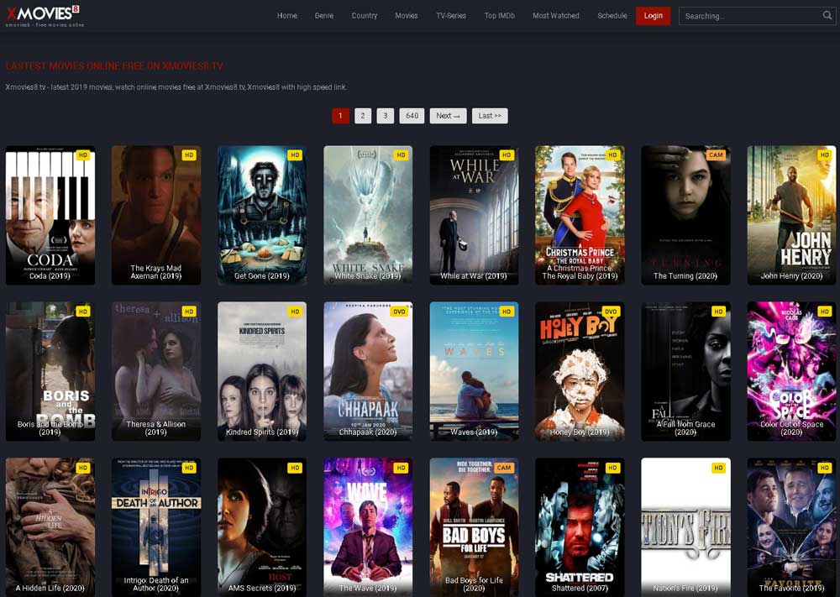Open the Chhapaak (2020) poster

(368, 371)
